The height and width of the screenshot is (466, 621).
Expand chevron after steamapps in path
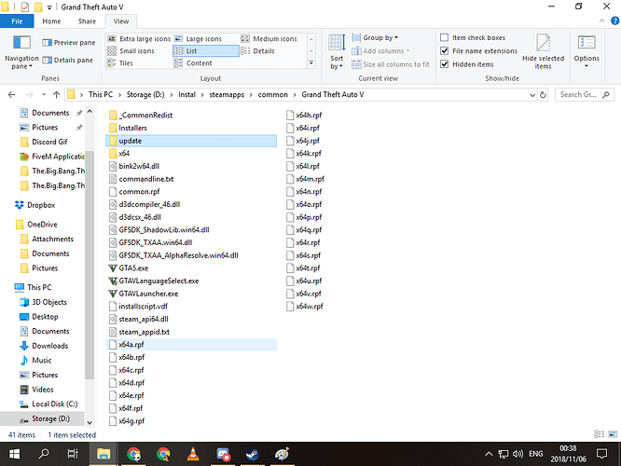coord(251,95)
